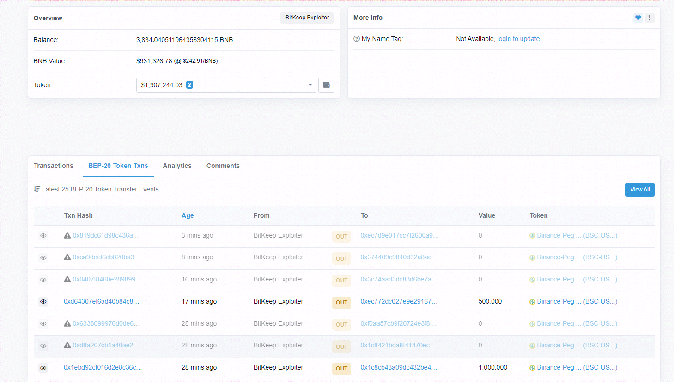674x382 pixels.
Task: Click the Txn Hash column header
Action: pyautogui.click(x=78, y=215)
